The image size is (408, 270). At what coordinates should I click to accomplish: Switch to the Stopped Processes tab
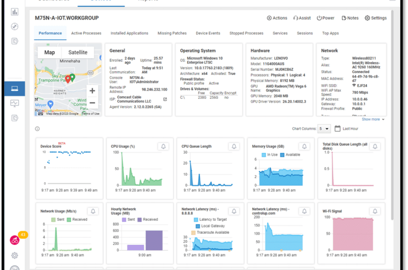click(x=246, y=33)
